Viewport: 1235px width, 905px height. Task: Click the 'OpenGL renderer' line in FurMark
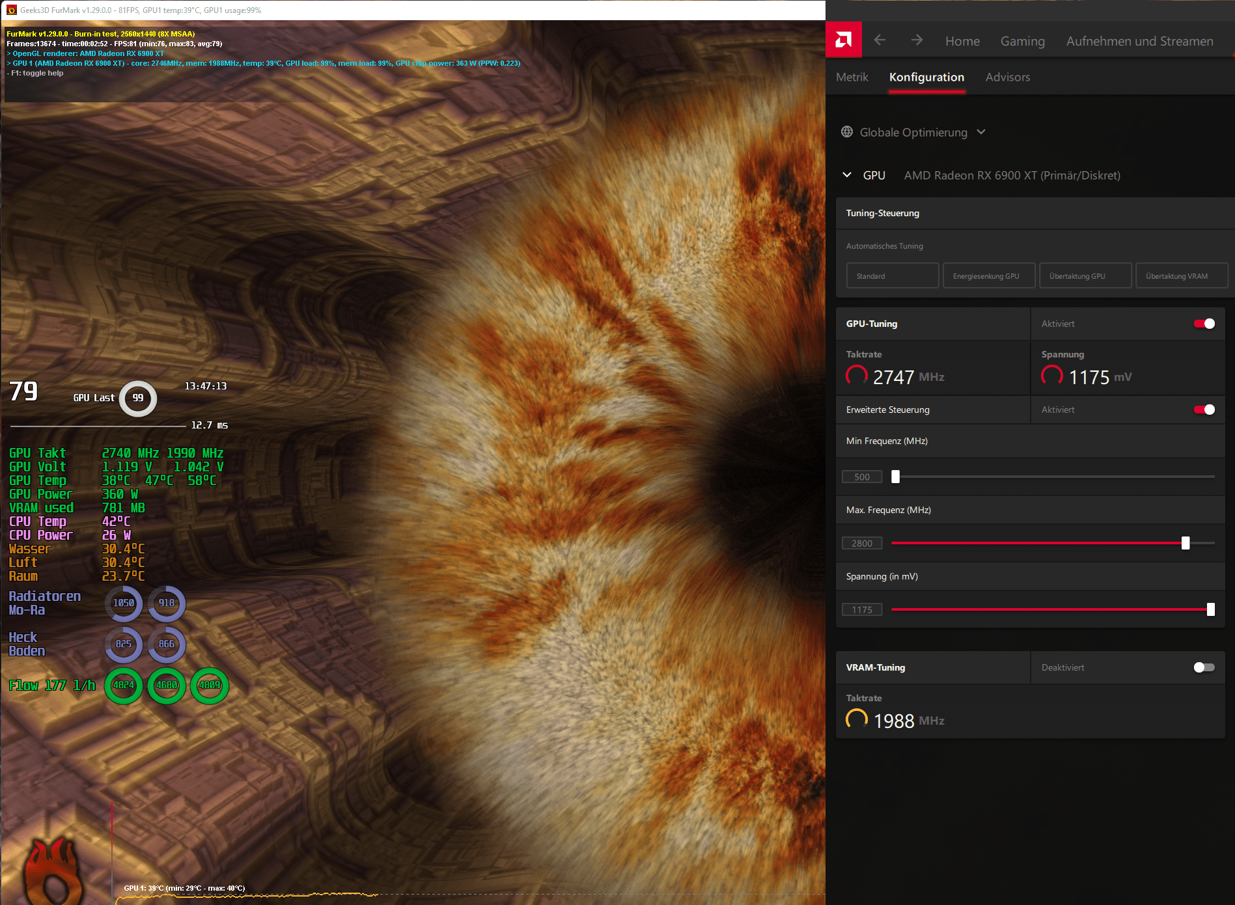[x=85, y=53]
